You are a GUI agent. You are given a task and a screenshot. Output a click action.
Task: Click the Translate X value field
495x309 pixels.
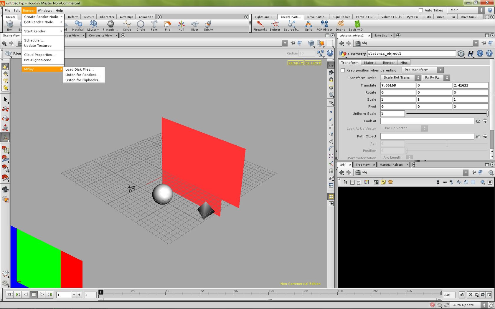pos(398,85)
